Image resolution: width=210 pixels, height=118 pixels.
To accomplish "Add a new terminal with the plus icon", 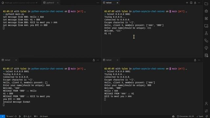I will 187,3.
